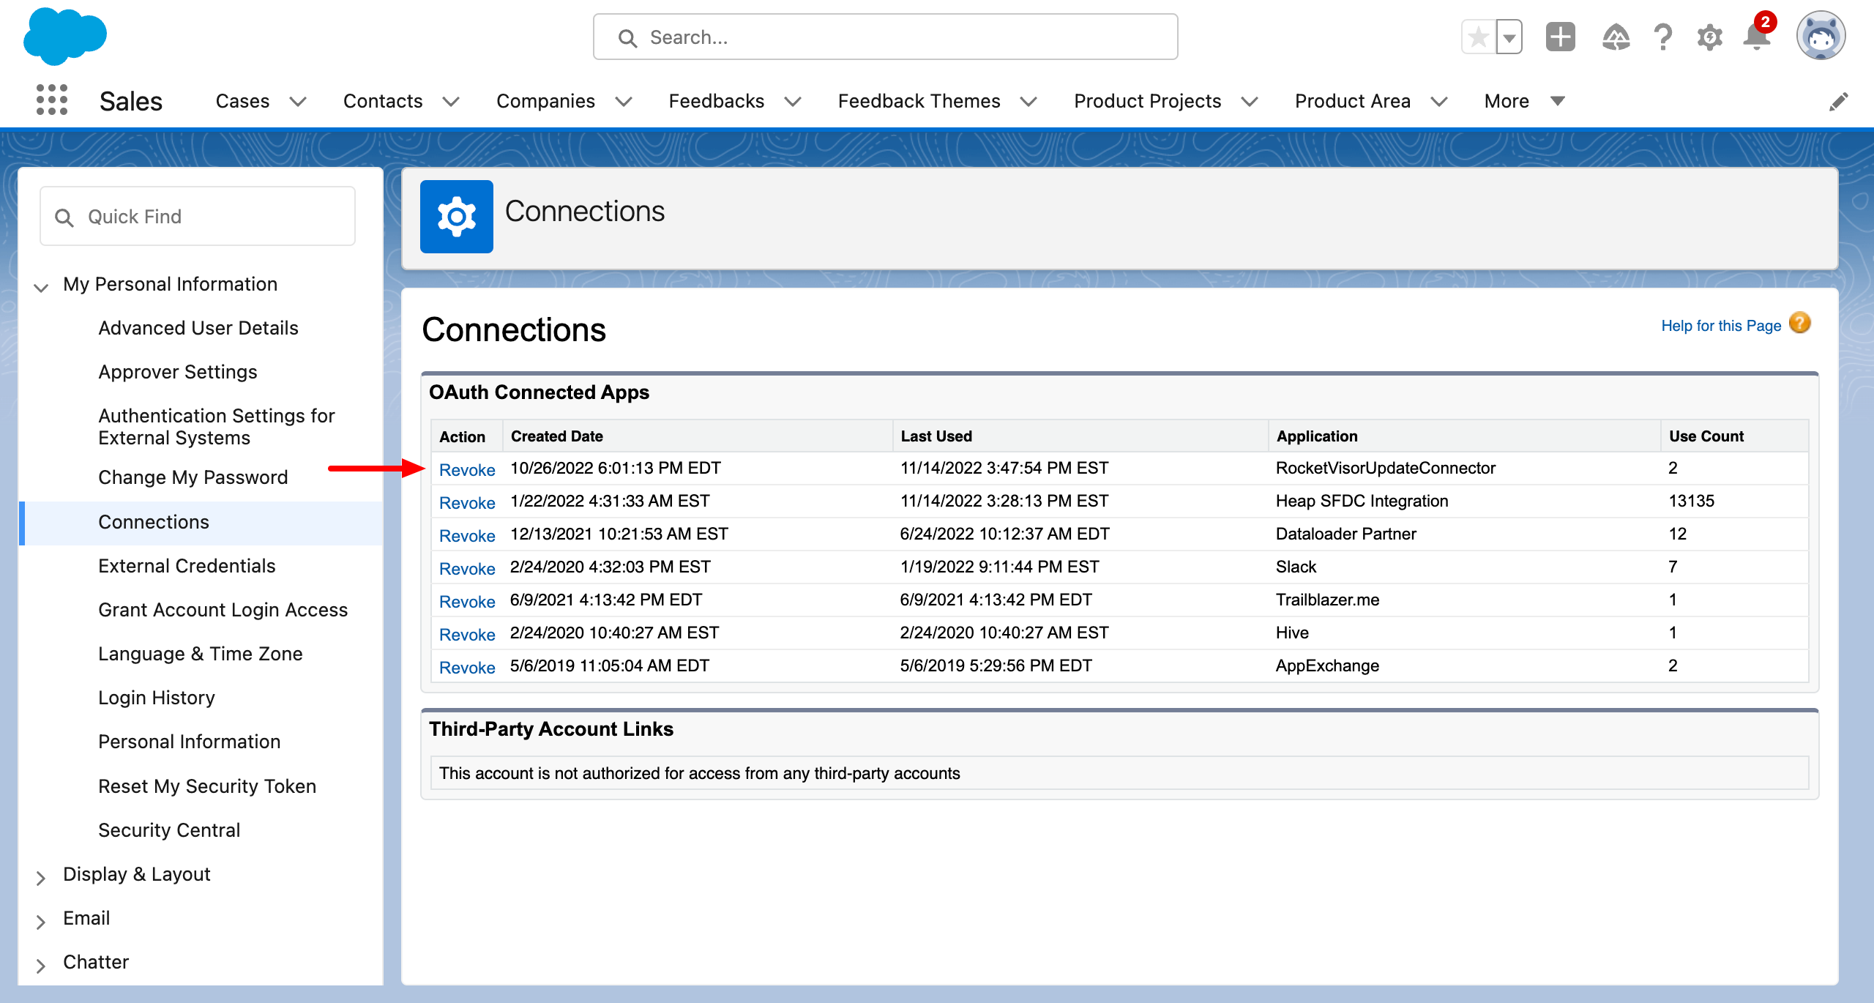Image resolution: width=1874 pixels, height=1003 pixels.
Task: Expand the Product Projects dropdown chevron
Action: point(1250,102)
